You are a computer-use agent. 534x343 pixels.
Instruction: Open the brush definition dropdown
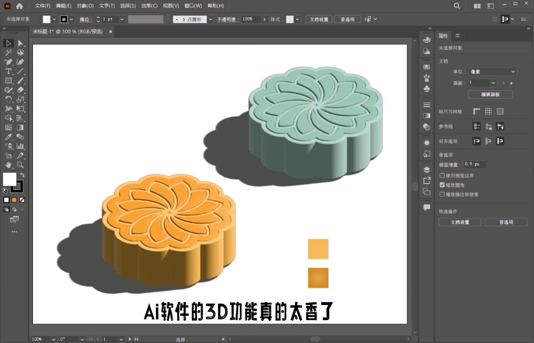[211, 19]
